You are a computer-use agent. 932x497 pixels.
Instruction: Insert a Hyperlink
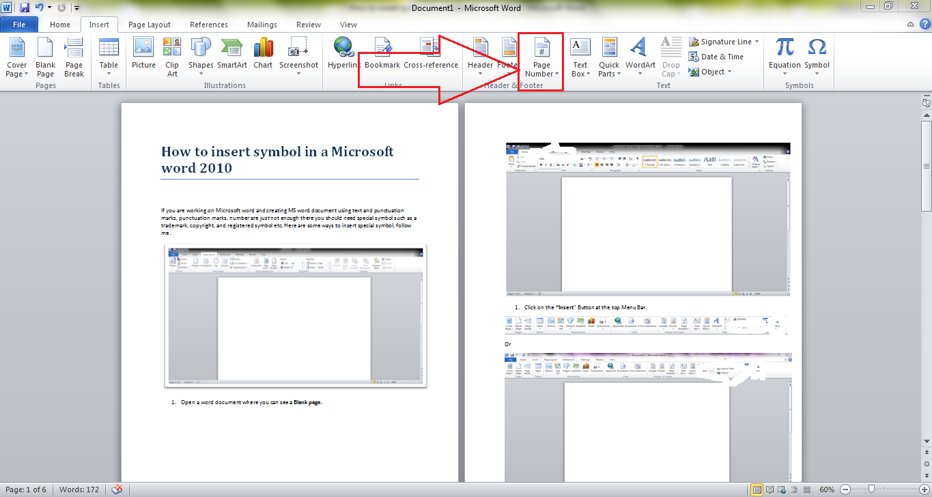point(343,53)
